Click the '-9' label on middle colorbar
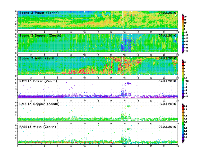This screenshot has height=157, width=204. point(185,93)
